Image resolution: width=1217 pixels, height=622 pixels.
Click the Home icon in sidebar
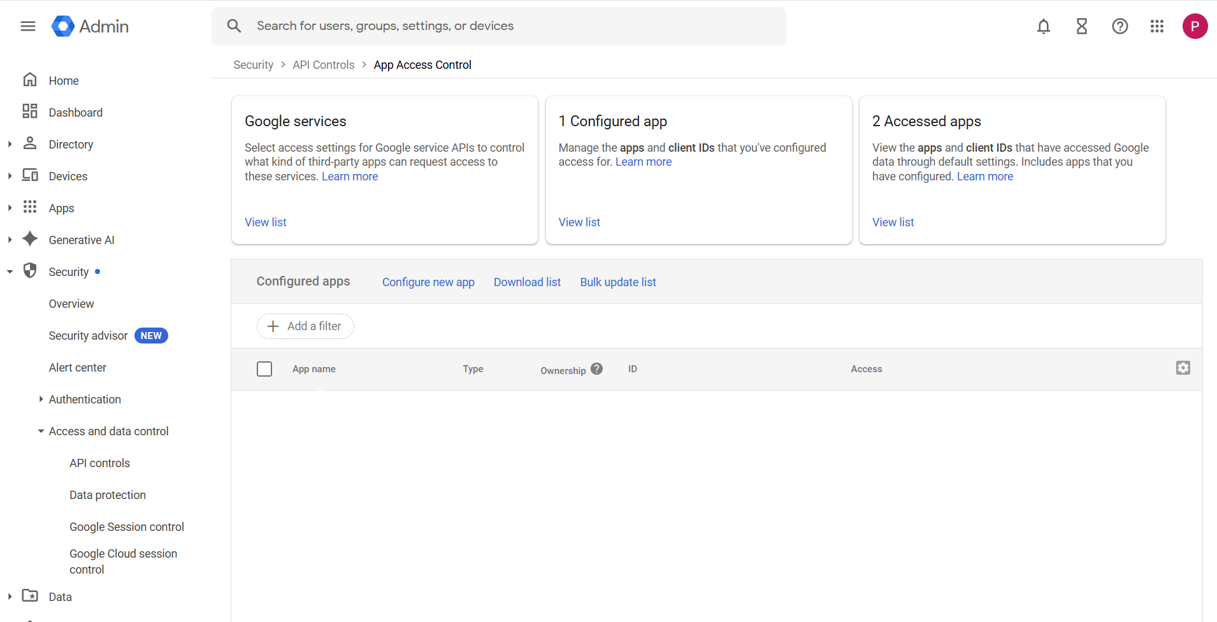click(x=30, y=80)
